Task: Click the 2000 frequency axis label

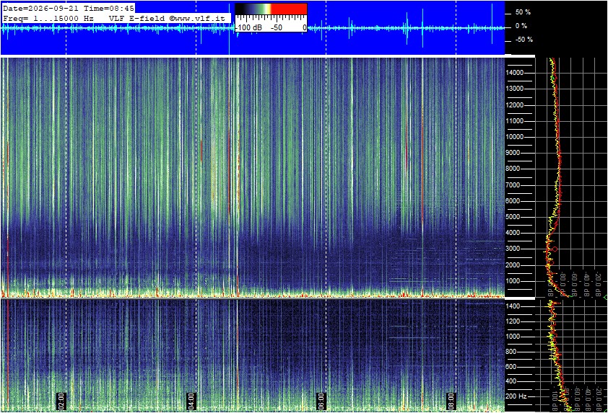Action: pyautogui.click(x=513, y=265)
